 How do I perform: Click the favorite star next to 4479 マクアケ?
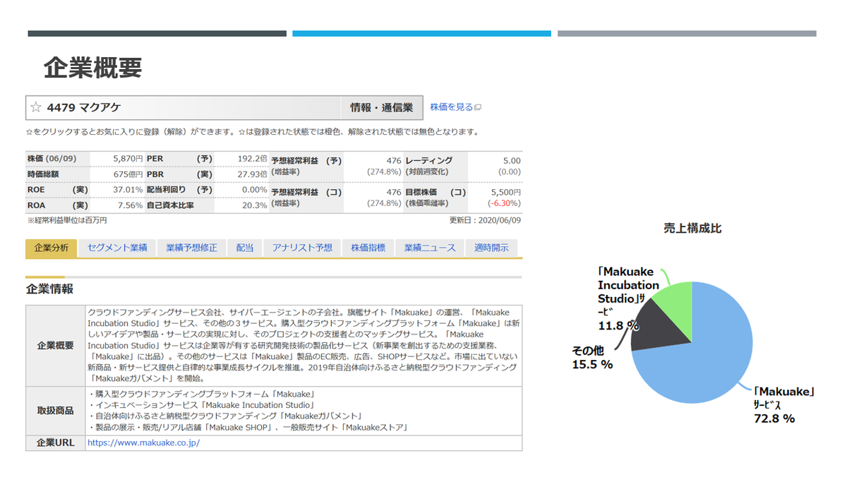coord(36,108)
